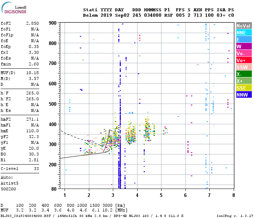Click the 500200 version number

pyautogui.click(x=8, y=189)
